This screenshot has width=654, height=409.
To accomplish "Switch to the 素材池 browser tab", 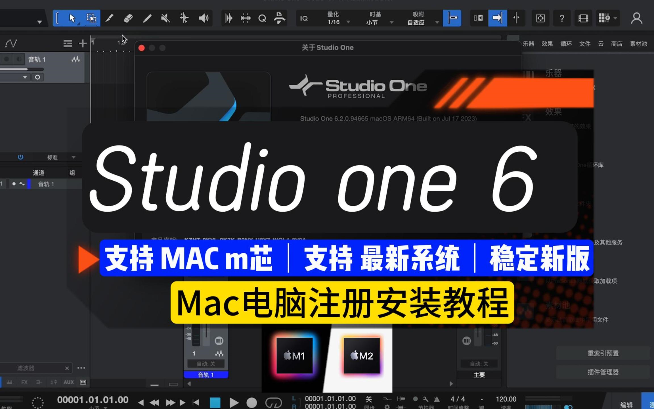I will point(638,43).
